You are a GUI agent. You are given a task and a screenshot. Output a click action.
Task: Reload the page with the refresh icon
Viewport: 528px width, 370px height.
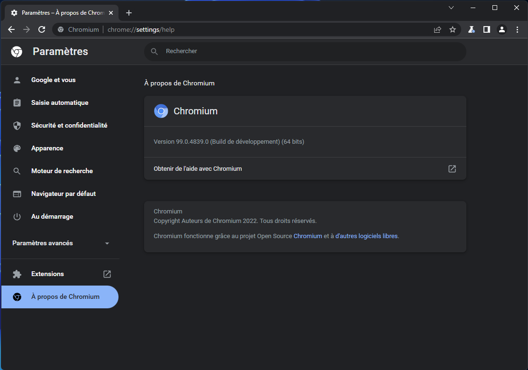pyautogui.click(x=42, y=30)
